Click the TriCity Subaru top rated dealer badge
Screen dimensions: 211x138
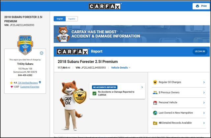tap(25, 45)
